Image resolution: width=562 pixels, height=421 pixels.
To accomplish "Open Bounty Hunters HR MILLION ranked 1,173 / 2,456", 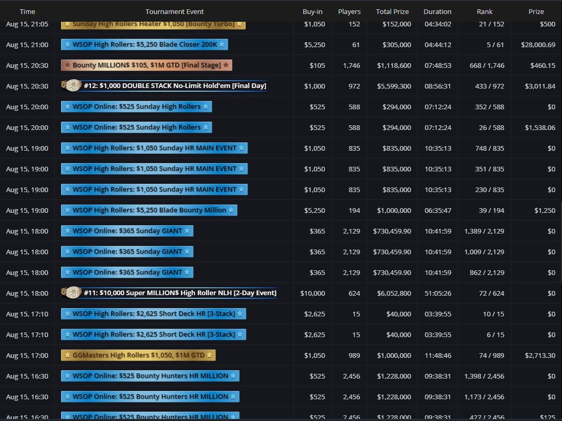I will click(150, 397).
